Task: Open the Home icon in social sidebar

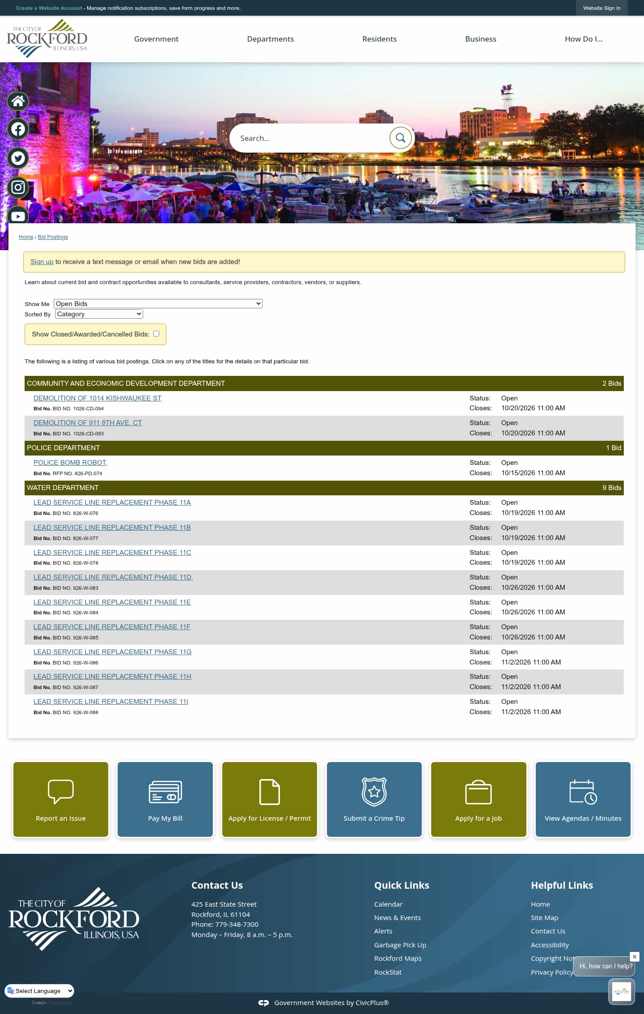Action: click(18, 101)
